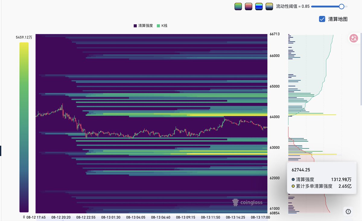Click the pink translate icon on the right edge
362x221 pixels.
[354, 38]
